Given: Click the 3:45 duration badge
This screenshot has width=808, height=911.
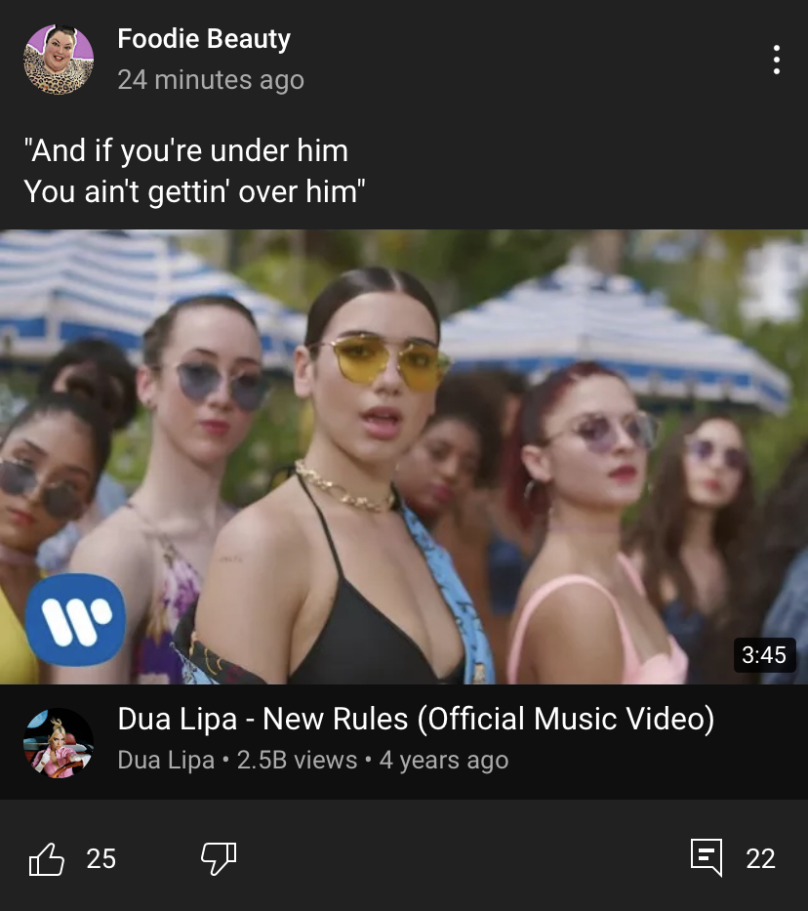Looking at the screenshot, I should click(x=764, y=655).
